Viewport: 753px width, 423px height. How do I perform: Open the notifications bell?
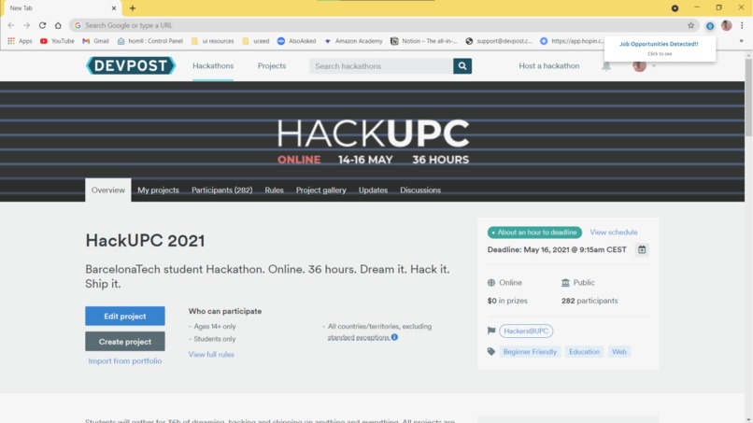(606, 66)
